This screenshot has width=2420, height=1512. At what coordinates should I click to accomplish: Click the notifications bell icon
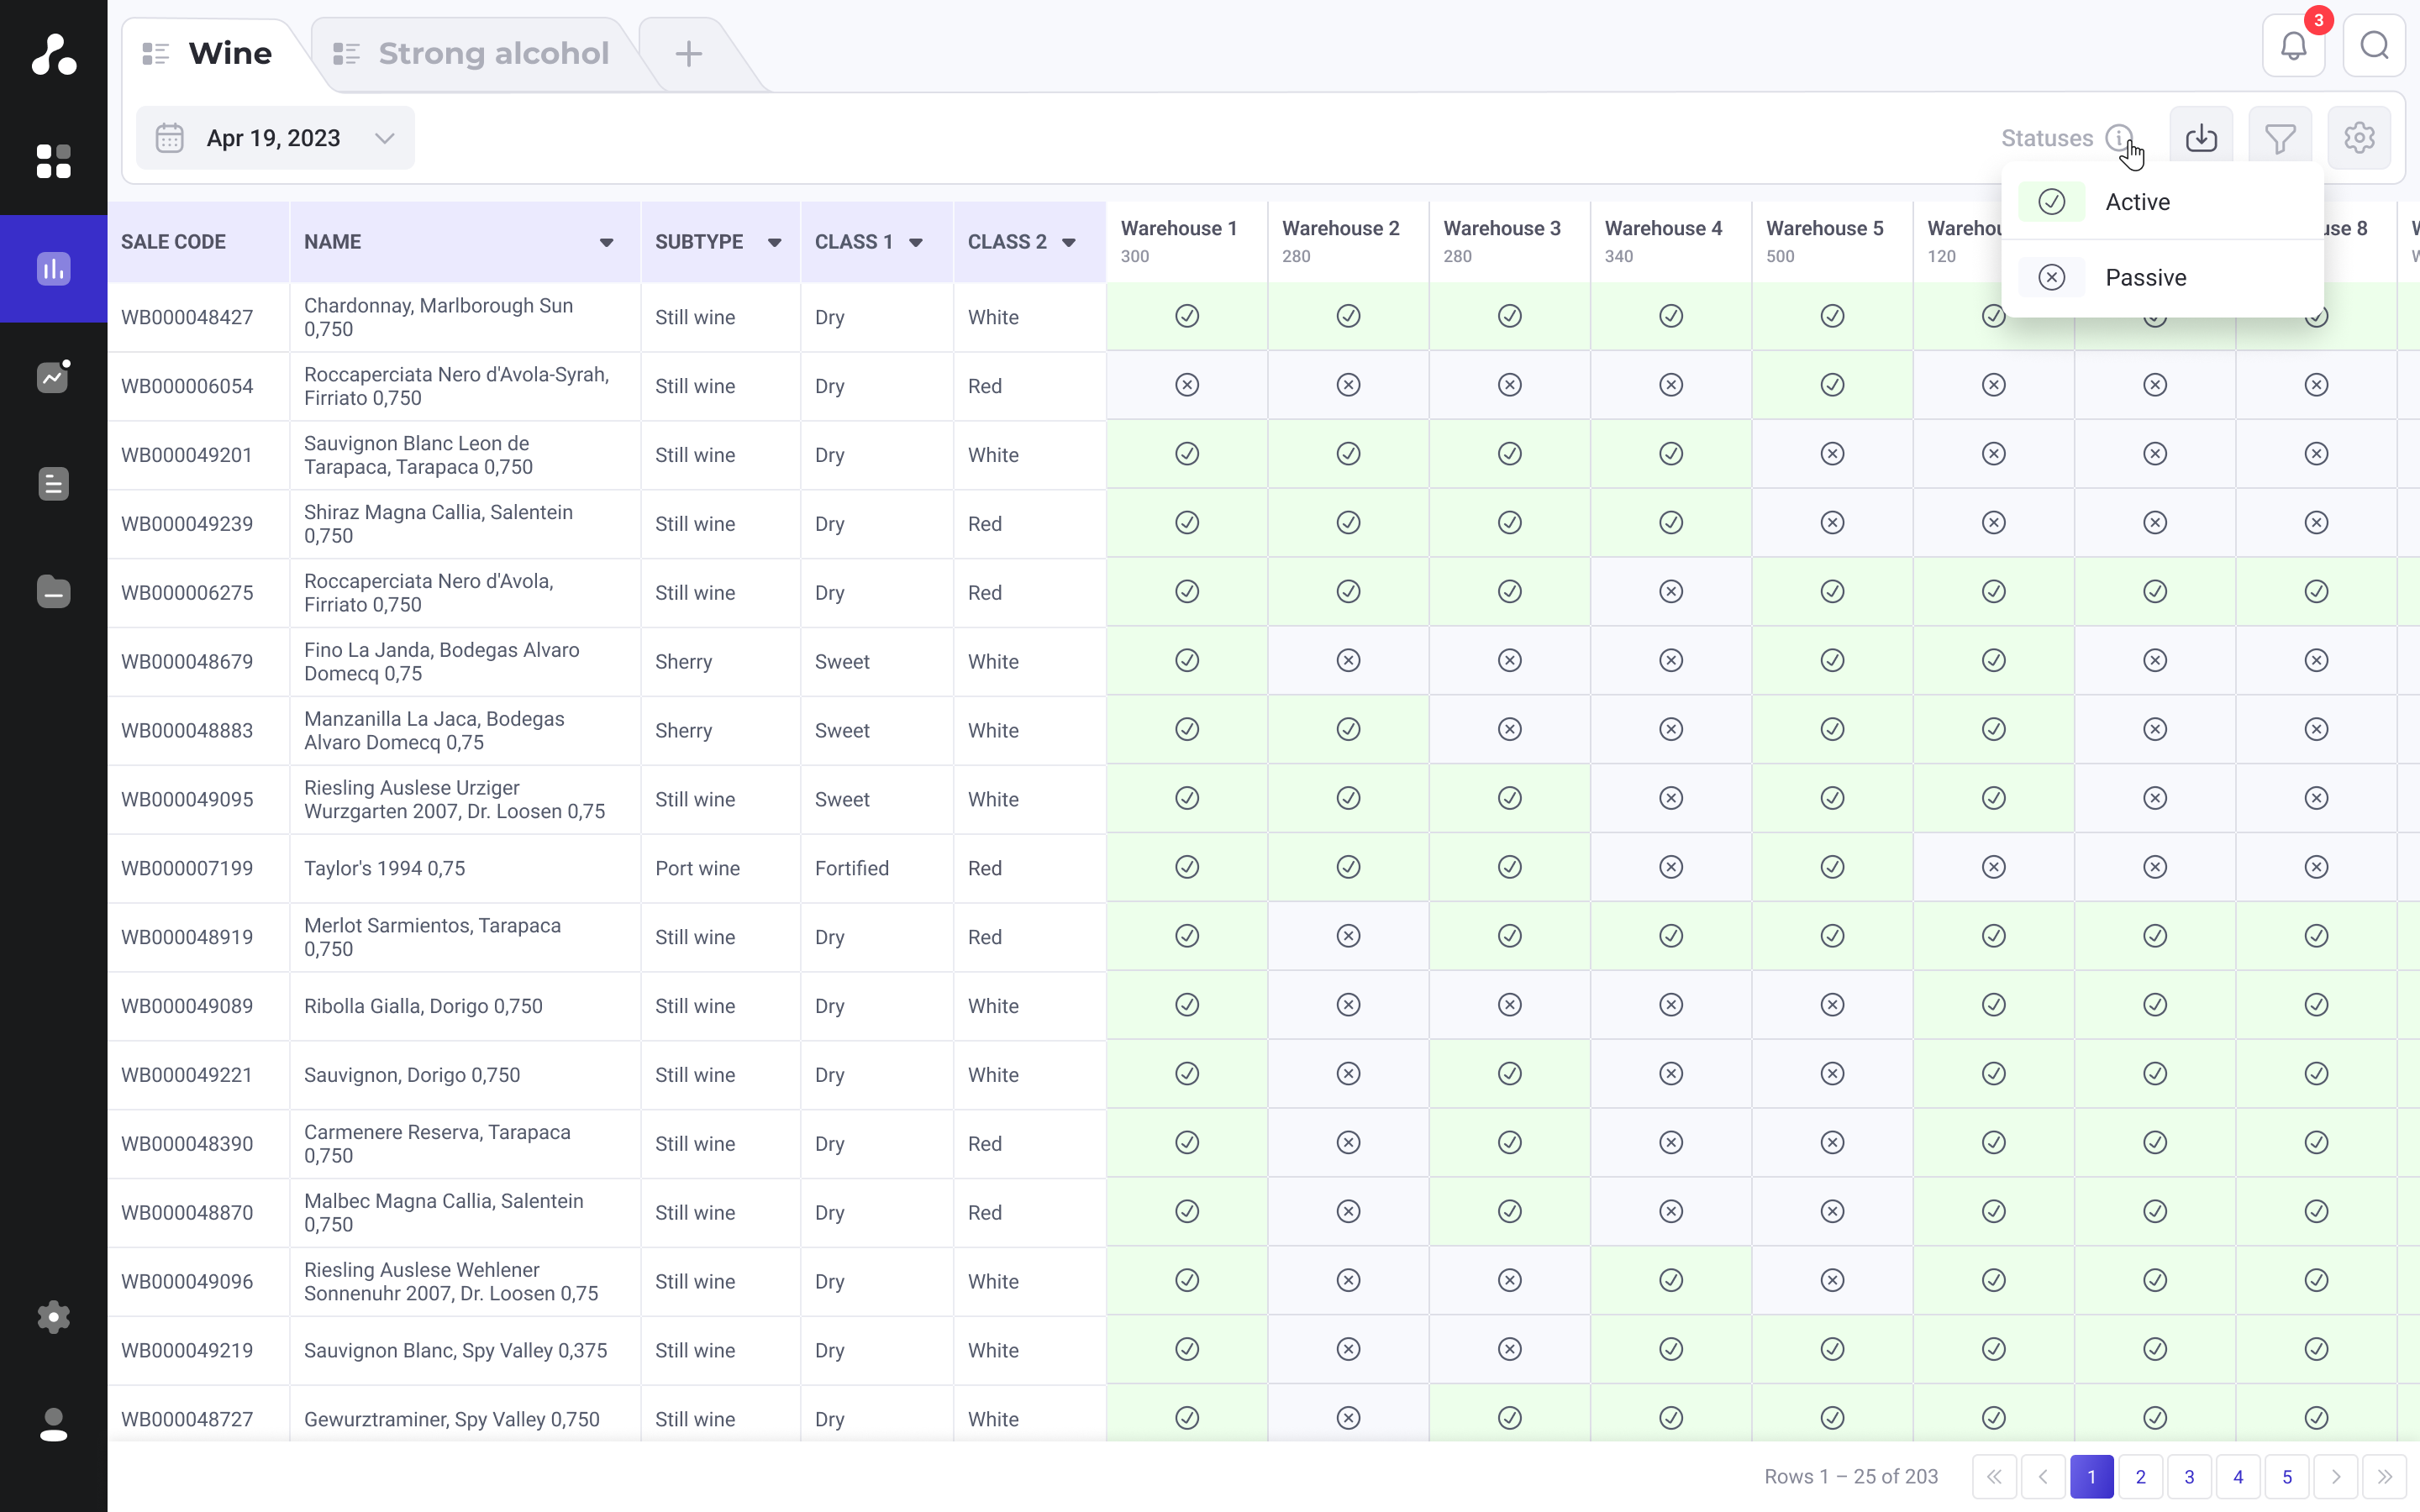point(2293,45)
